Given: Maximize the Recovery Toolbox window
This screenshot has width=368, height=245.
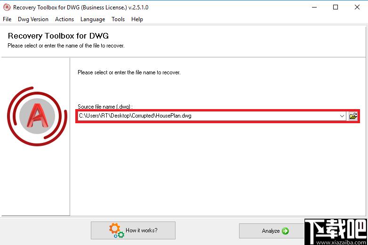Looking at the screenshot, I should [x=336, y=7].
